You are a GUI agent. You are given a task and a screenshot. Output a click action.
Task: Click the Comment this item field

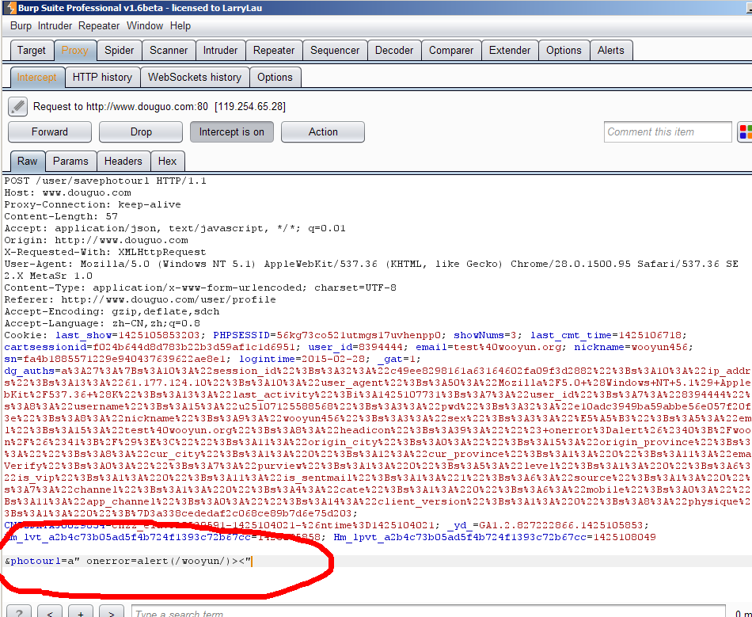click(x=667, y=132)
